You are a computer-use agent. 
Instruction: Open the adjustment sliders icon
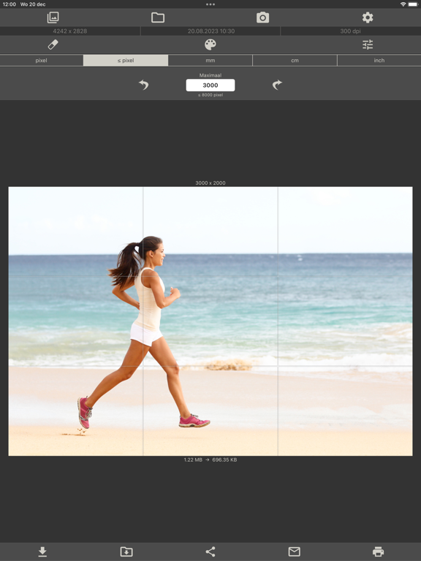pyautogui.click(x=368, y=45)
